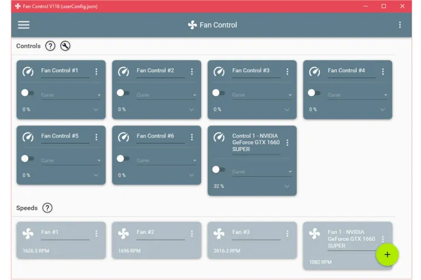
Task: Click the help icon beside Speeds
Action: [x=47, y=208]
